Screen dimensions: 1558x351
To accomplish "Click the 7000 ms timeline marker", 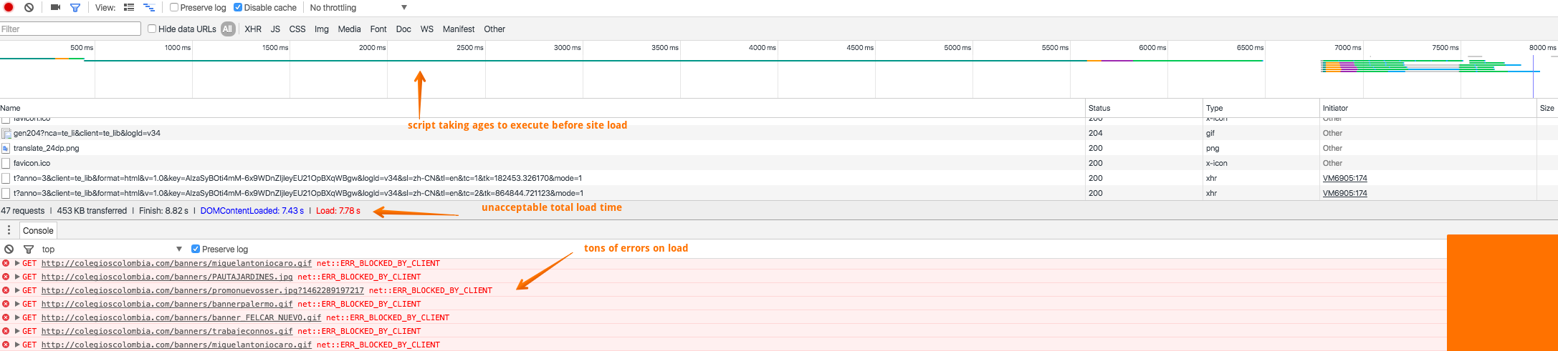I will (1347, 48).
